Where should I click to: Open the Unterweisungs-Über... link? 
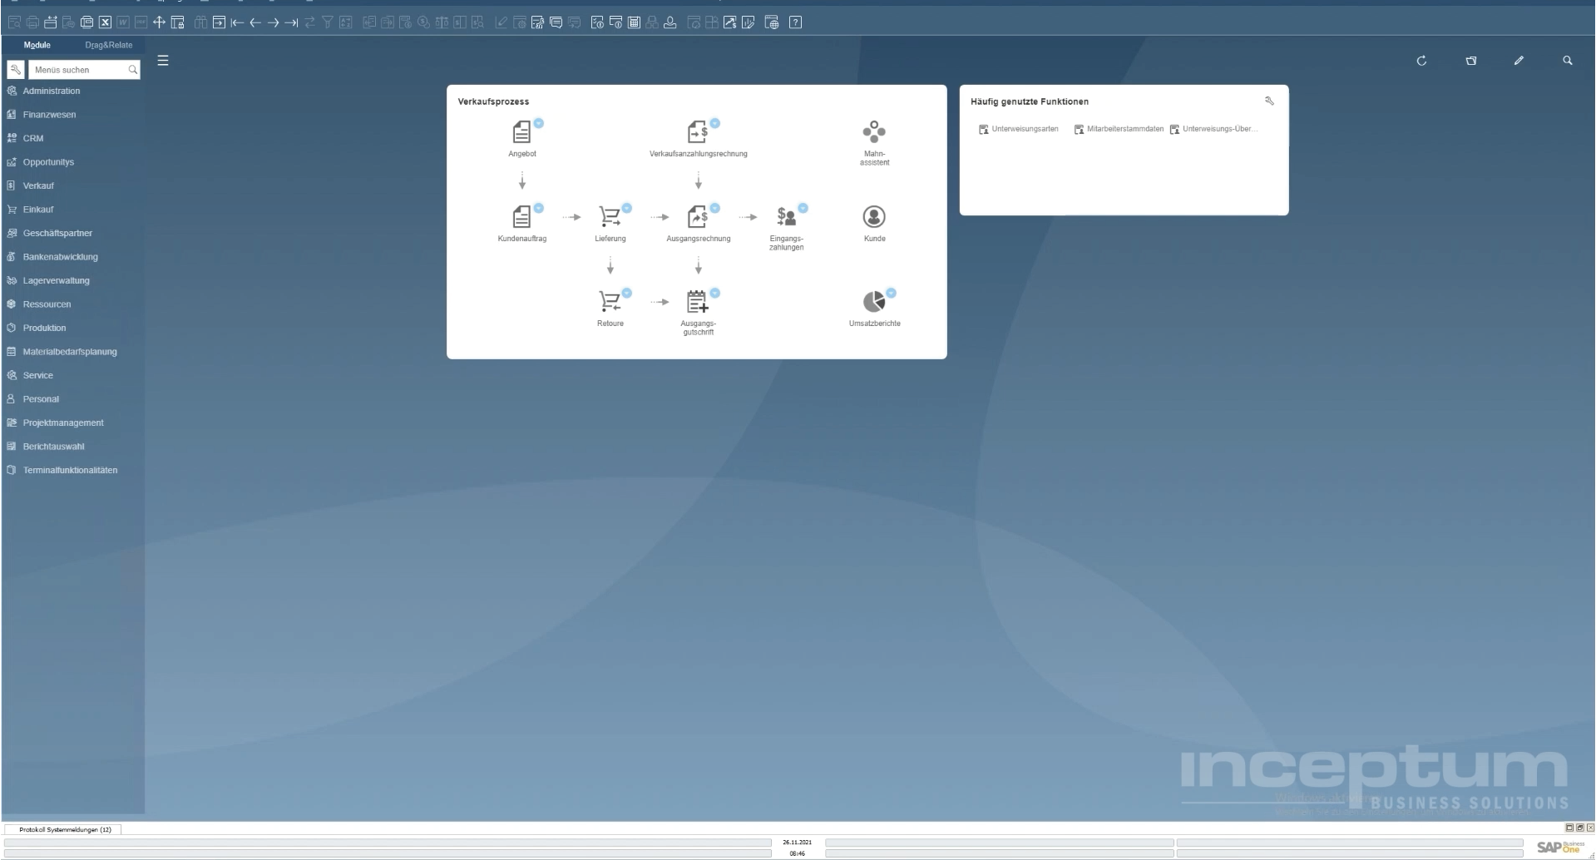1213,129
